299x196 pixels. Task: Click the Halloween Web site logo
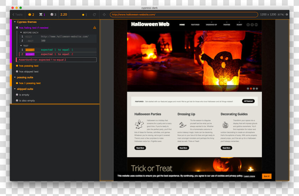click(150, 24)
